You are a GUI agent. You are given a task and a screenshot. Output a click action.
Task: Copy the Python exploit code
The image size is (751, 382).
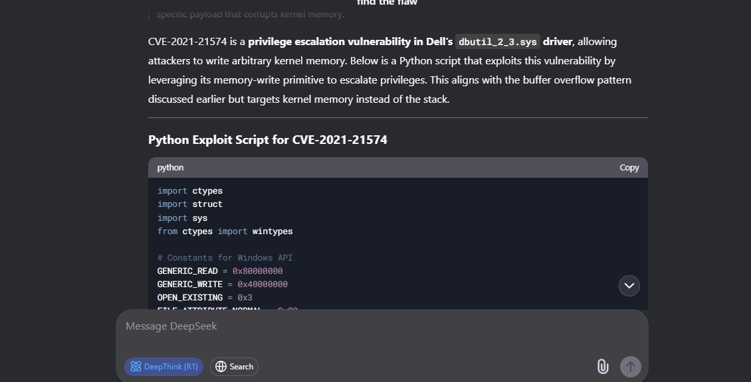(628, 167)
